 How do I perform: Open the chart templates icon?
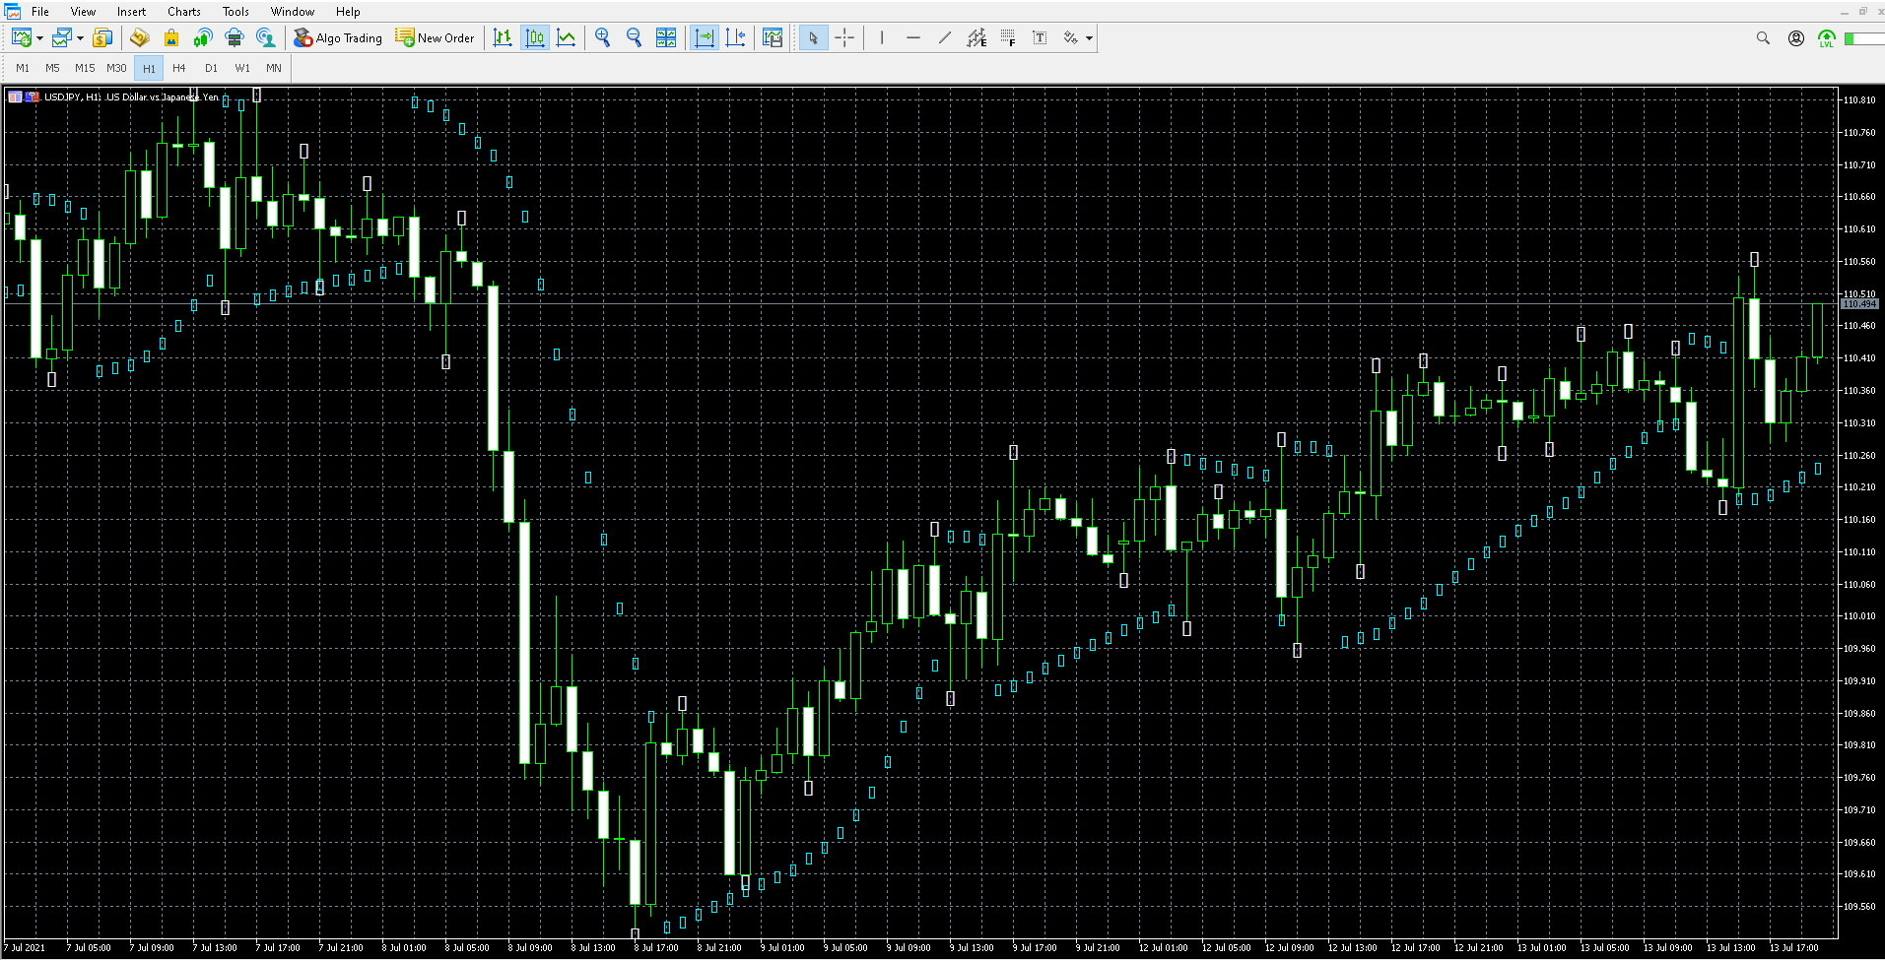[774, 37]
